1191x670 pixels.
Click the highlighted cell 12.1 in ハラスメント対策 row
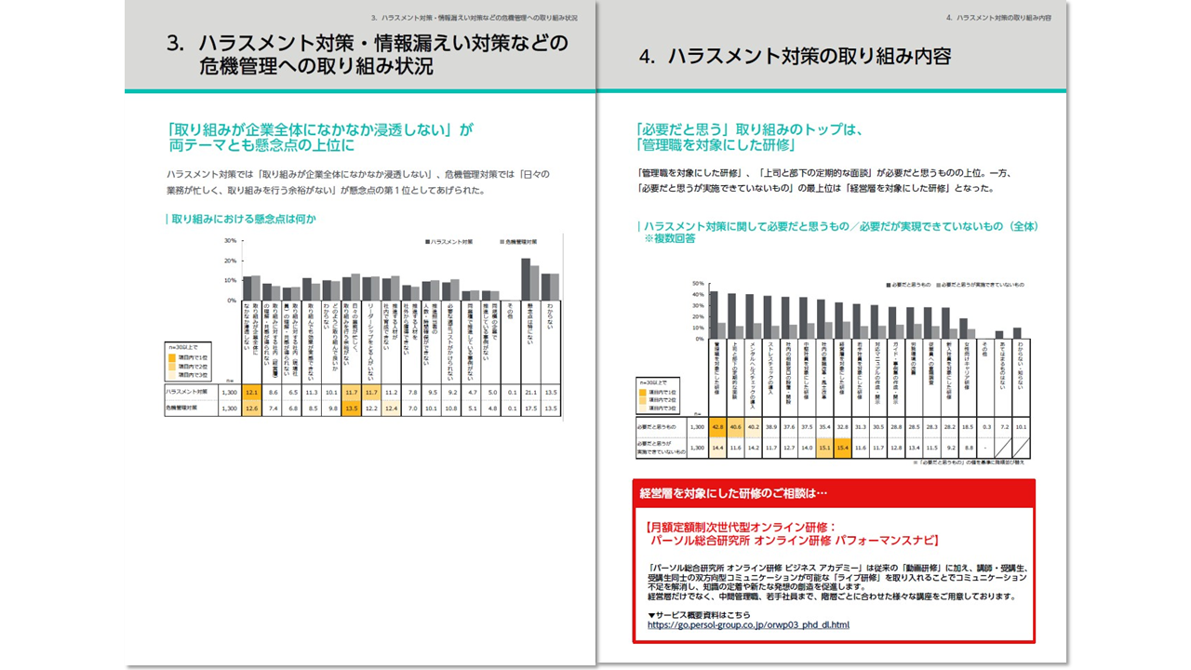click(252, 393)
